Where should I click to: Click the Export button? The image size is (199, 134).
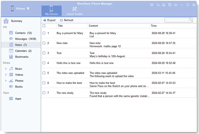click(x=49, y=20)
